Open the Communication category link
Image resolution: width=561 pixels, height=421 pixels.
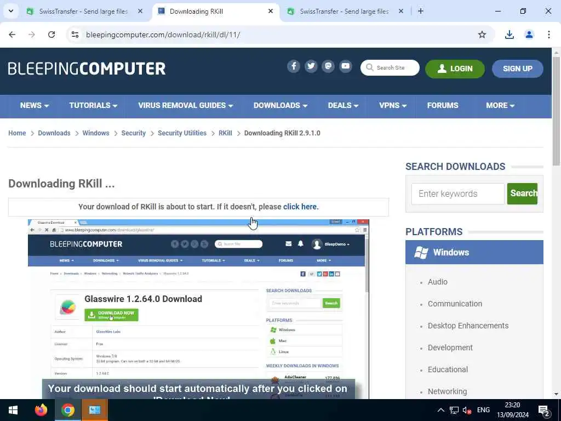pyautogui.click(x=455, y=304)
